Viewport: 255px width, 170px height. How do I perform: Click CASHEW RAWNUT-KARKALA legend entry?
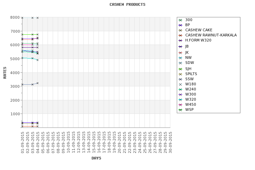click(211, 35)
